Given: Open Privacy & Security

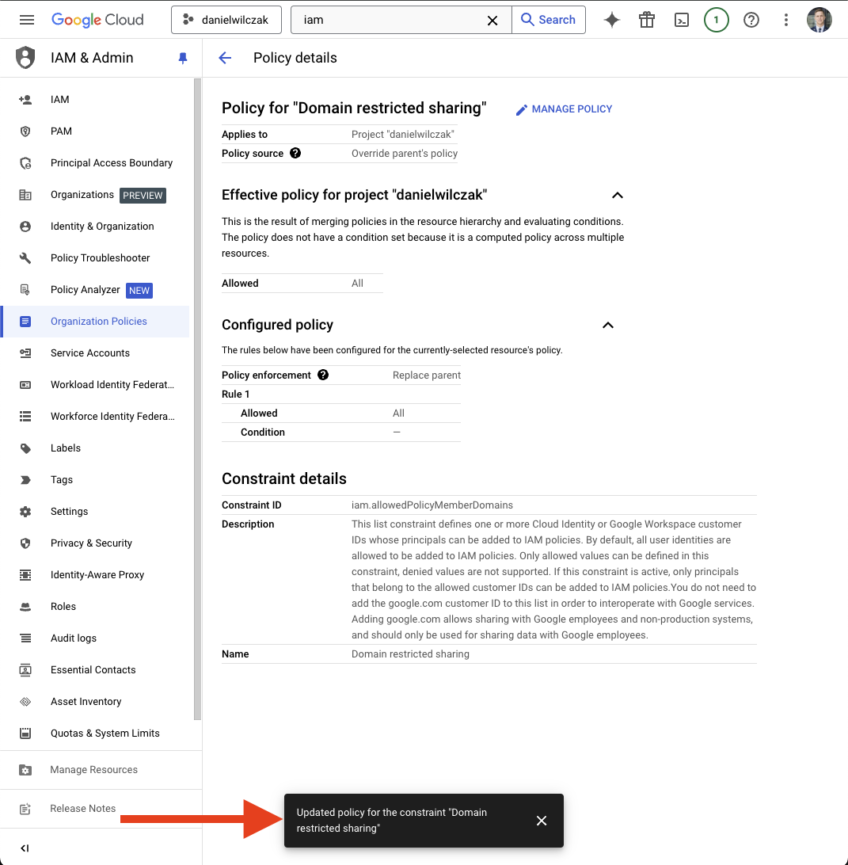Looking at the screenshot, I should click(x=95, y=543).
